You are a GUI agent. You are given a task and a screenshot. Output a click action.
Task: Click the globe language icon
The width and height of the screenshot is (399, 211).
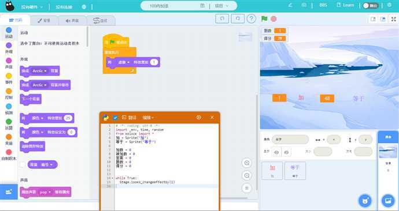click(x=84, y=7)
